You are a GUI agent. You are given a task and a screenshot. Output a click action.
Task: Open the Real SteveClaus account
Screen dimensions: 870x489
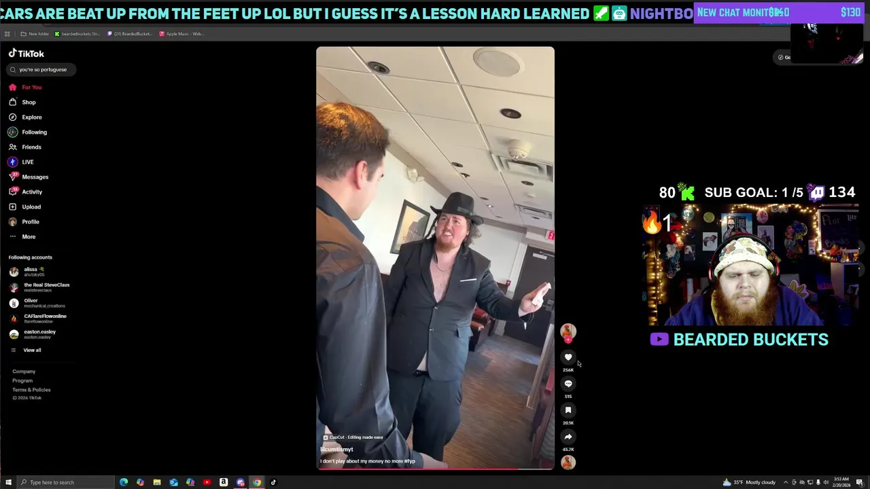tap(39, 287)
